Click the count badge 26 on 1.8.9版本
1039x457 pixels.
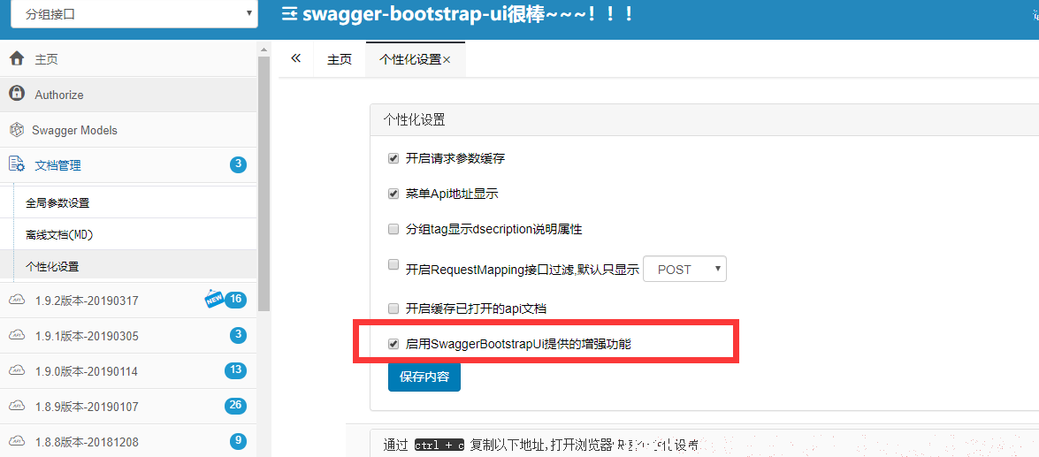click(x=235, y=406)
